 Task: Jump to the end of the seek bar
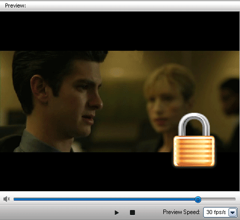point(235,199)
